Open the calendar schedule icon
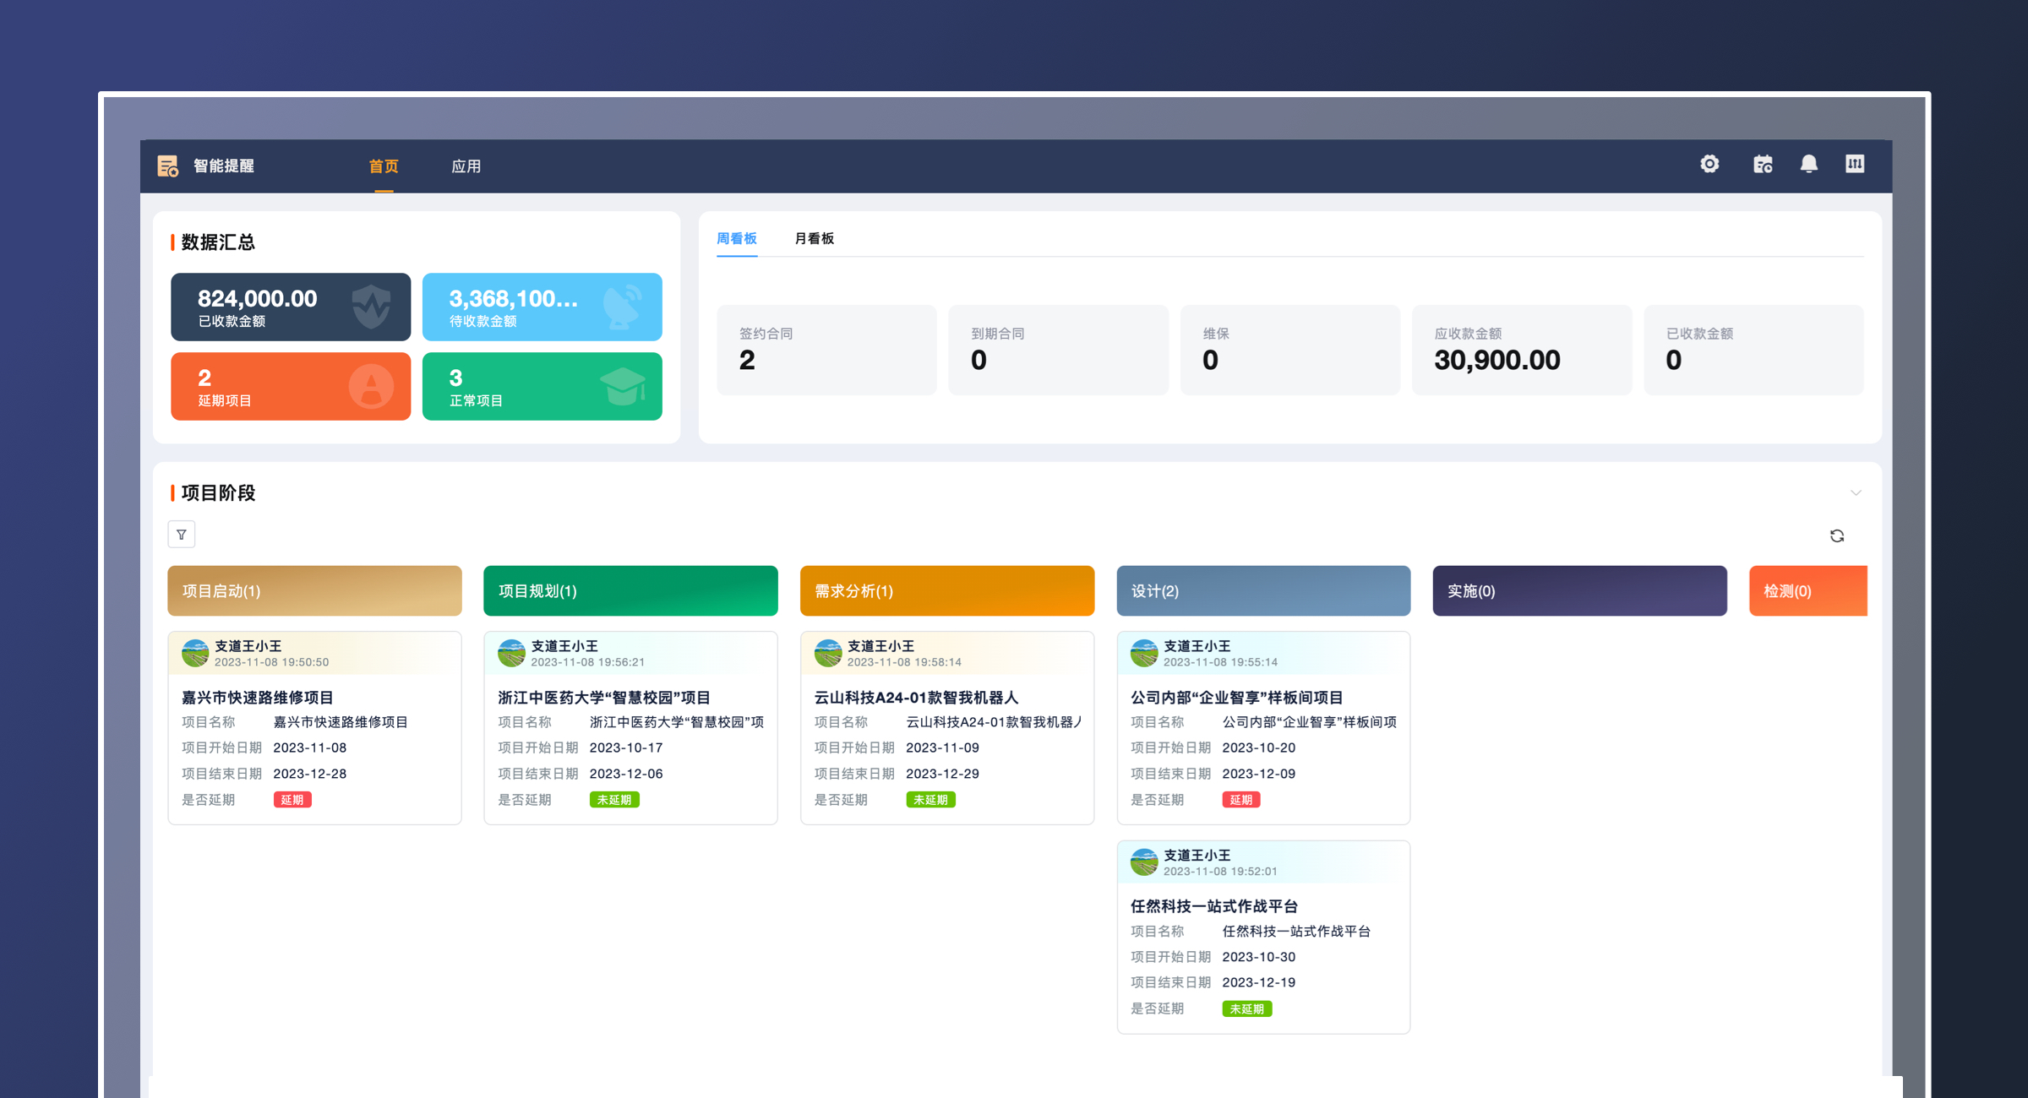 1763,164
